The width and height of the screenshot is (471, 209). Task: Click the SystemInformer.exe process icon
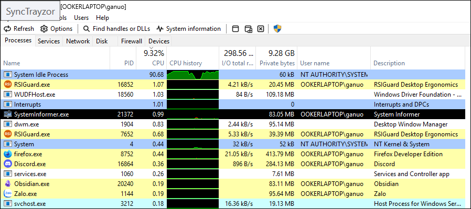[x=8, y=114]
